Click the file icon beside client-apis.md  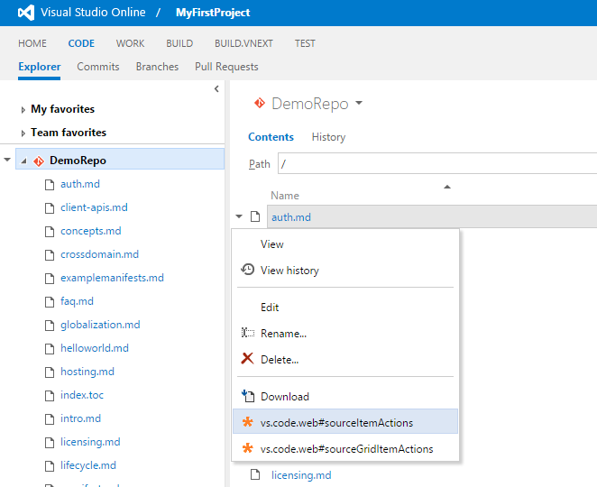(50, 208)
